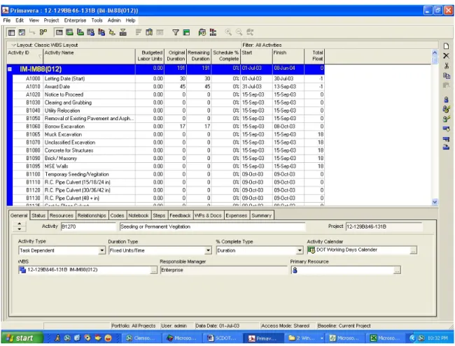This screenshot has width=455, height=346.
Task: Browse Primary Resource ellipsis button
Action: click(397, 271)
